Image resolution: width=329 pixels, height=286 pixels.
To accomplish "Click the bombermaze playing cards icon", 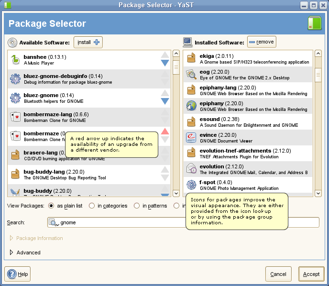I will click(15, 136).
